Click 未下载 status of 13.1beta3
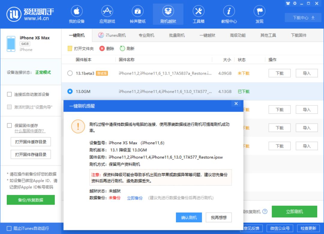This screenshot has height=234, width=324. click(x=244, y=73)
